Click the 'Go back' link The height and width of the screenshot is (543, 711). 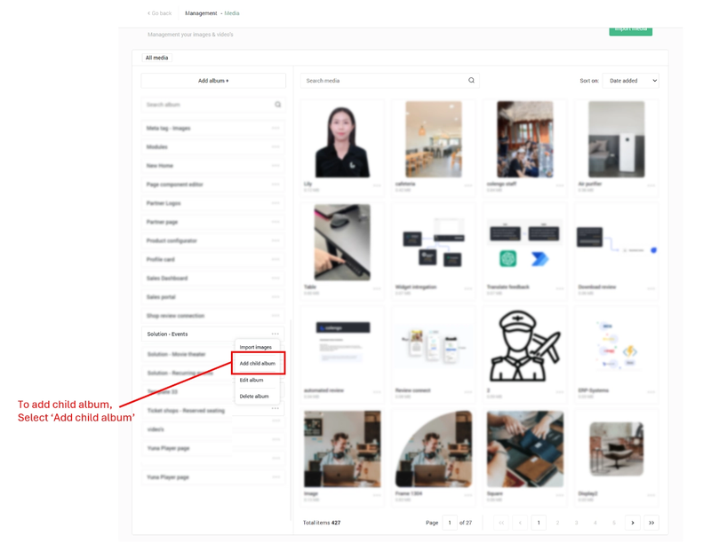point(160,13)
